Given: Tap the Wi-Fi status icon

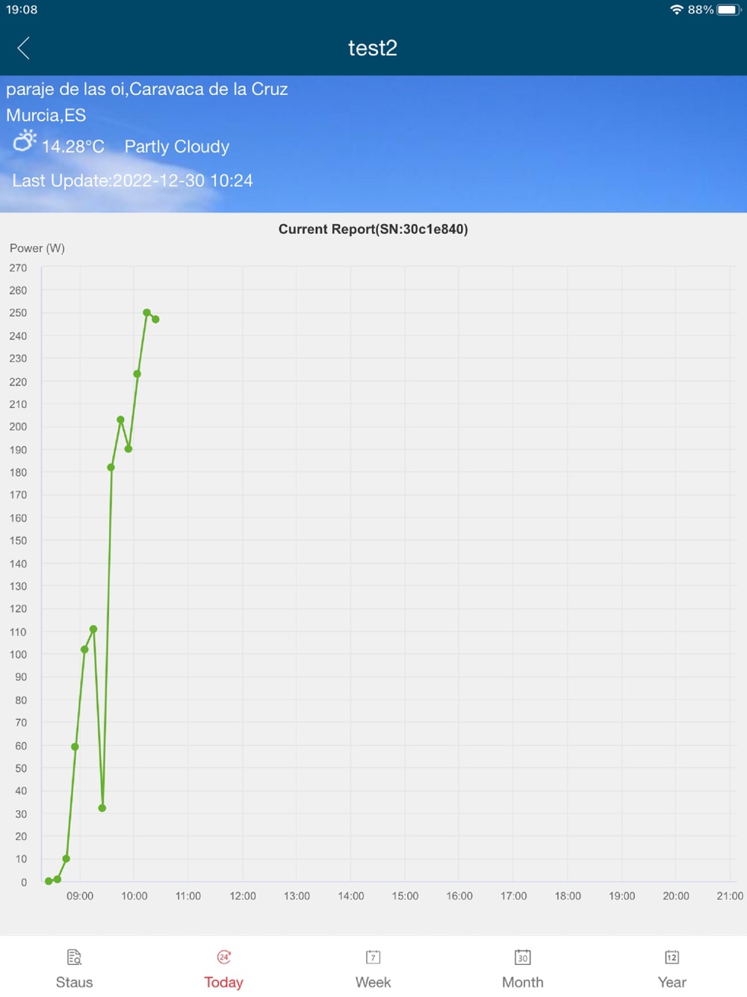Looking at the screenshot, I should click(x=677, y=10).
